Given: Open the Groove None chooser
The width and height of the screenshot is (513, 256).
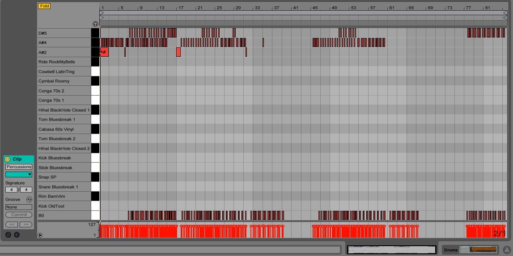Looking at the screenshot, I should click(x=19, y=207).
